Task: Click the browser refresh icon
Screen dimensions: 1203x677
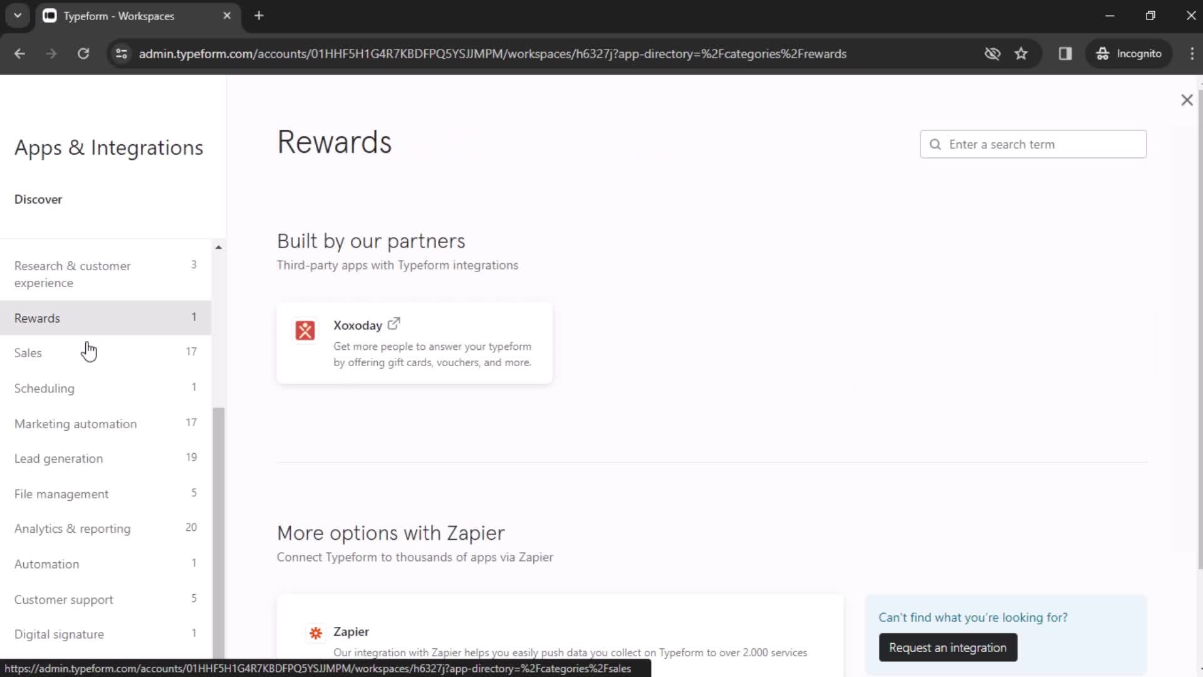Action: click(x=83, y=54)
